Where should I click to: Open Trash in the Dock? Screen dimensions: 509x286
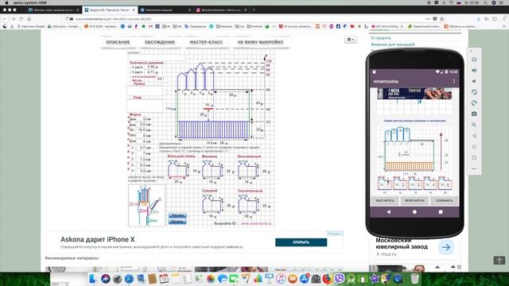click(x=414, y=279)
